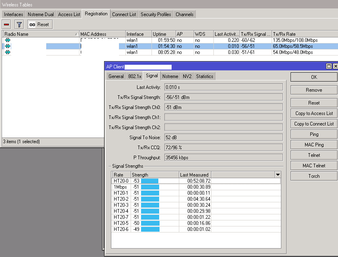Screen dimensions: 338x257
Task: Sort by the Uptime column header
Action: [163, 34]
